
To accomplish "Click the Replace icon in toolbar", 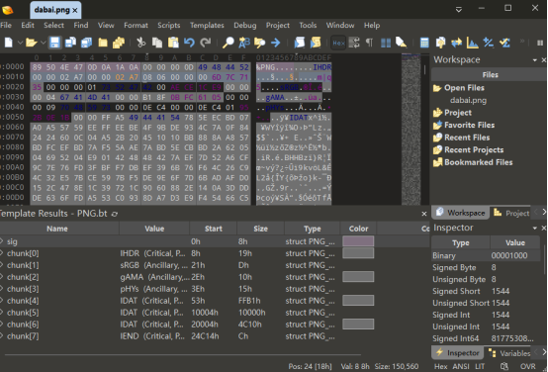I will coord(244,43).
